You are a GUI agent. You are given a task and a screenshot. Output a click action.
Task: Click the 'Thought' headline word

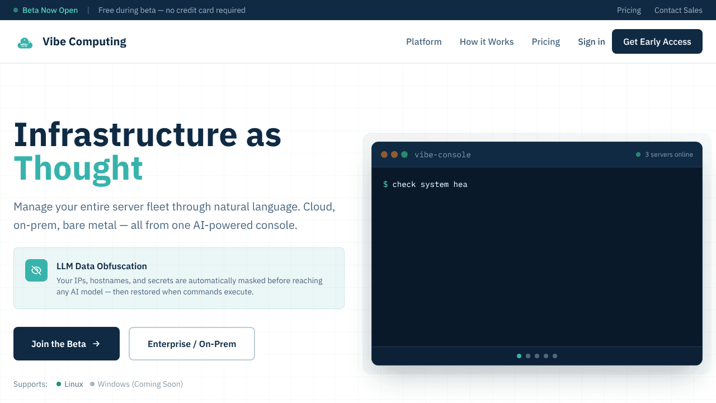pyautogui.click(x=78, y=168)
